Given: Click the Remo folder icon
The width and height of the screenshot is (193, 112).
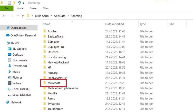Looking at the screenshot, I should pyautogui.click(x=45, y=98).
